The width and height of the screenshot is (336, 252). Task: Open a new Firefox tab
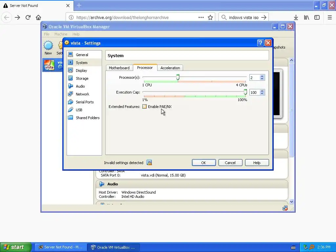click(79, 5)
